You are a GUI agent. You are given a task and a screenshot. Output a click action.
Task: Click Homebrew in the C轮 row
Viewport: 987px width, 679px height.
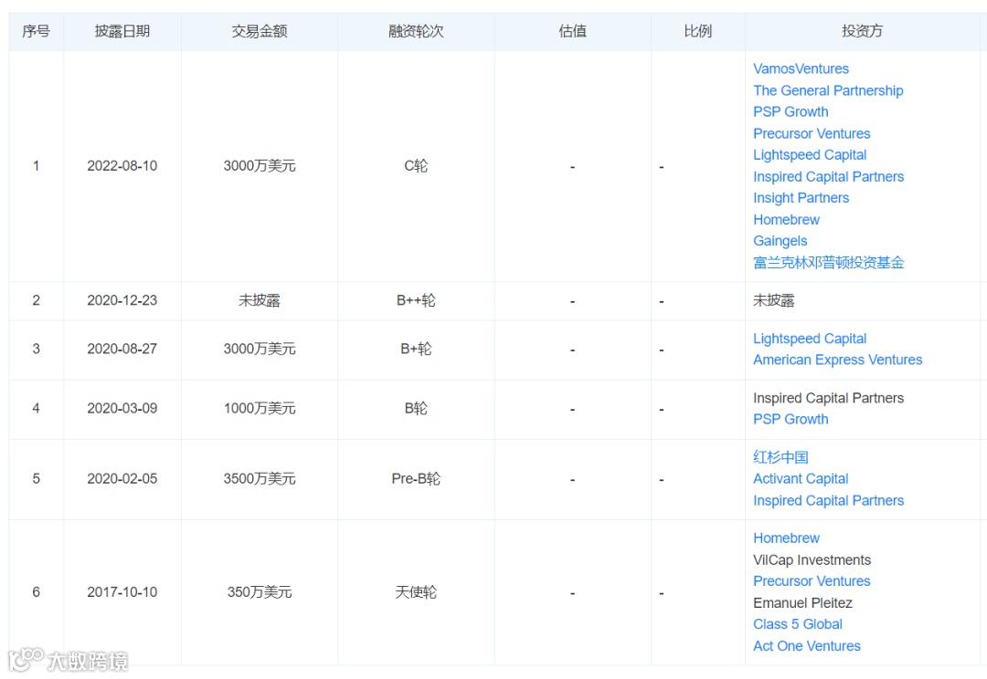(786, 219)
